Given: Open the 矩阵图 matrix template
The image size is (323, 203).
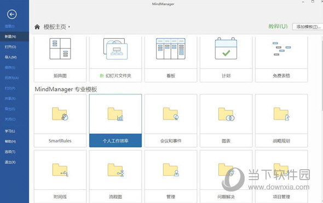Looking at the screenshot, I should tap(60, 59).
